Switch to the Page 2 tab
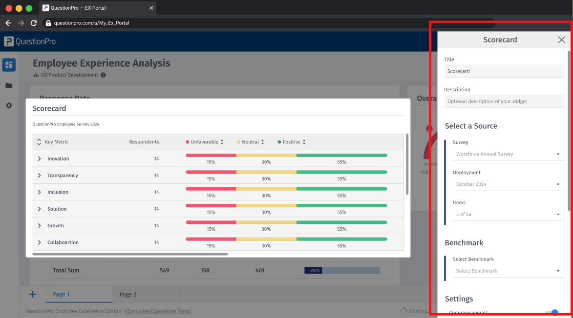Image resolution: width=573 pixels, height=318 pixels. click(x=128, y=295)
